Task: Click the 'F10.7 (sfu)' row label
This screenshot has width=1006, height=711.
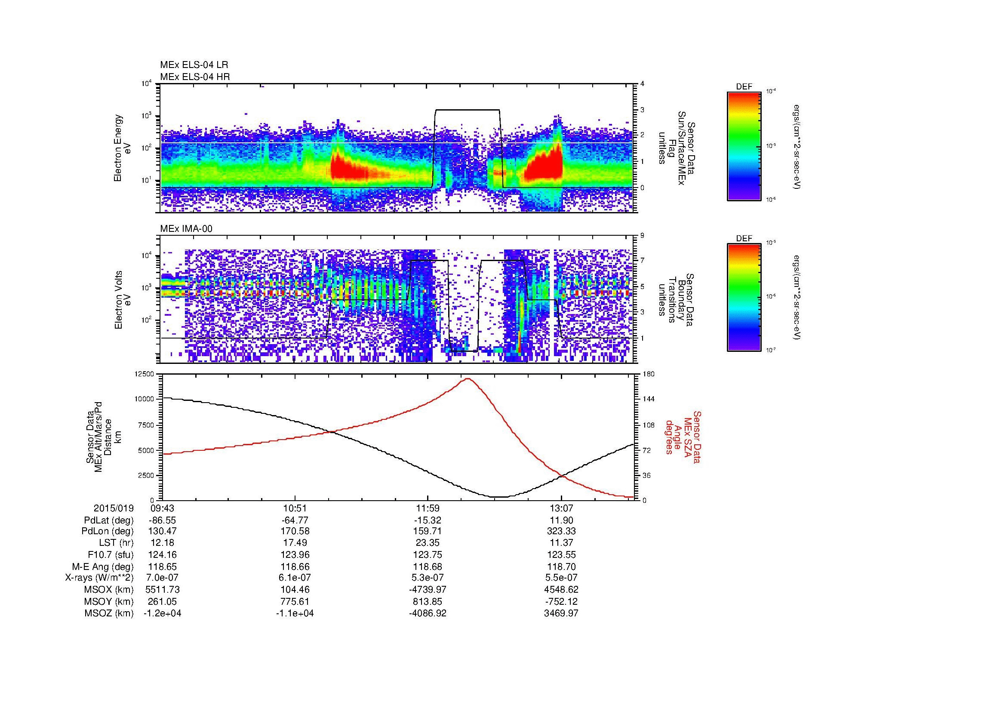Action: [x=110, y=555]
